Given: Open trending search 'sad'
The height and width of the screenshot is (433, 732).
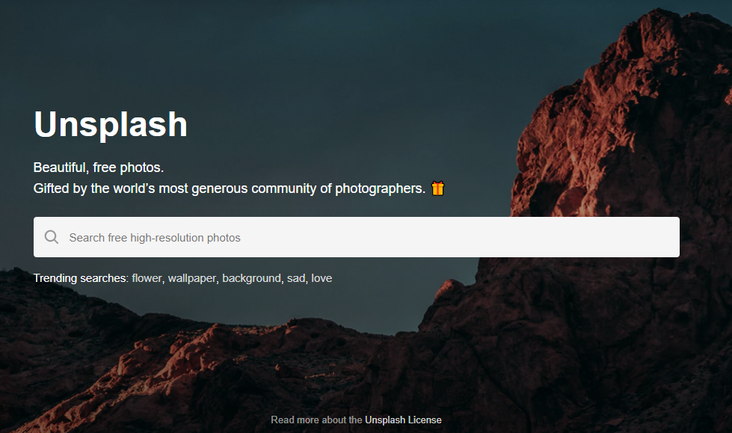Looking at the screenshot, I should click(296, 278).
